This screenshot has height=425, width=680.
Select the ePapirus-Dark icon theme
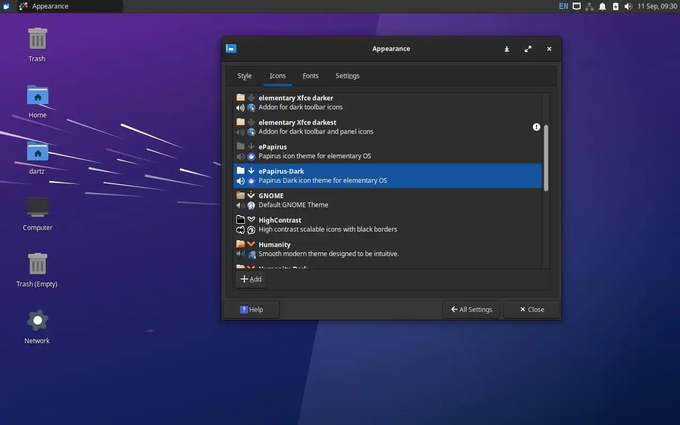pos(388,176)
